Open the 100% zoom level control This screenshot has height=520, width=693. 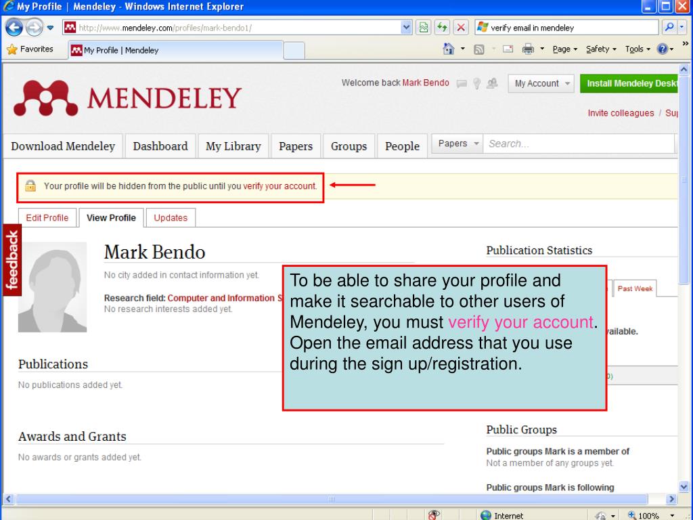coord(650,515)
